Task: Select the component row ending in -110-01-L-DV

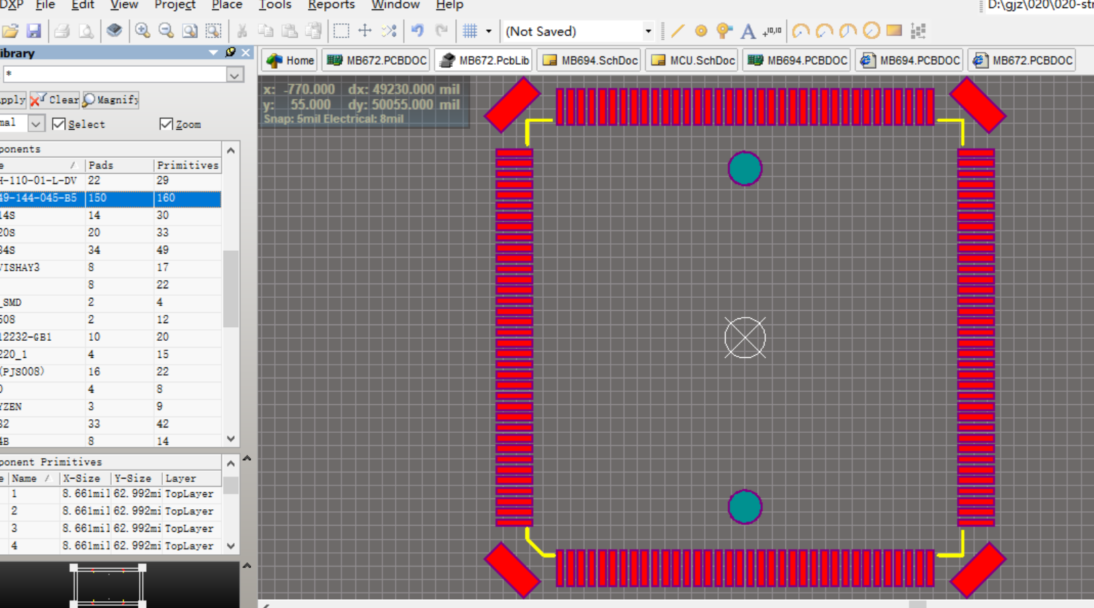Action: pos(111,181)
